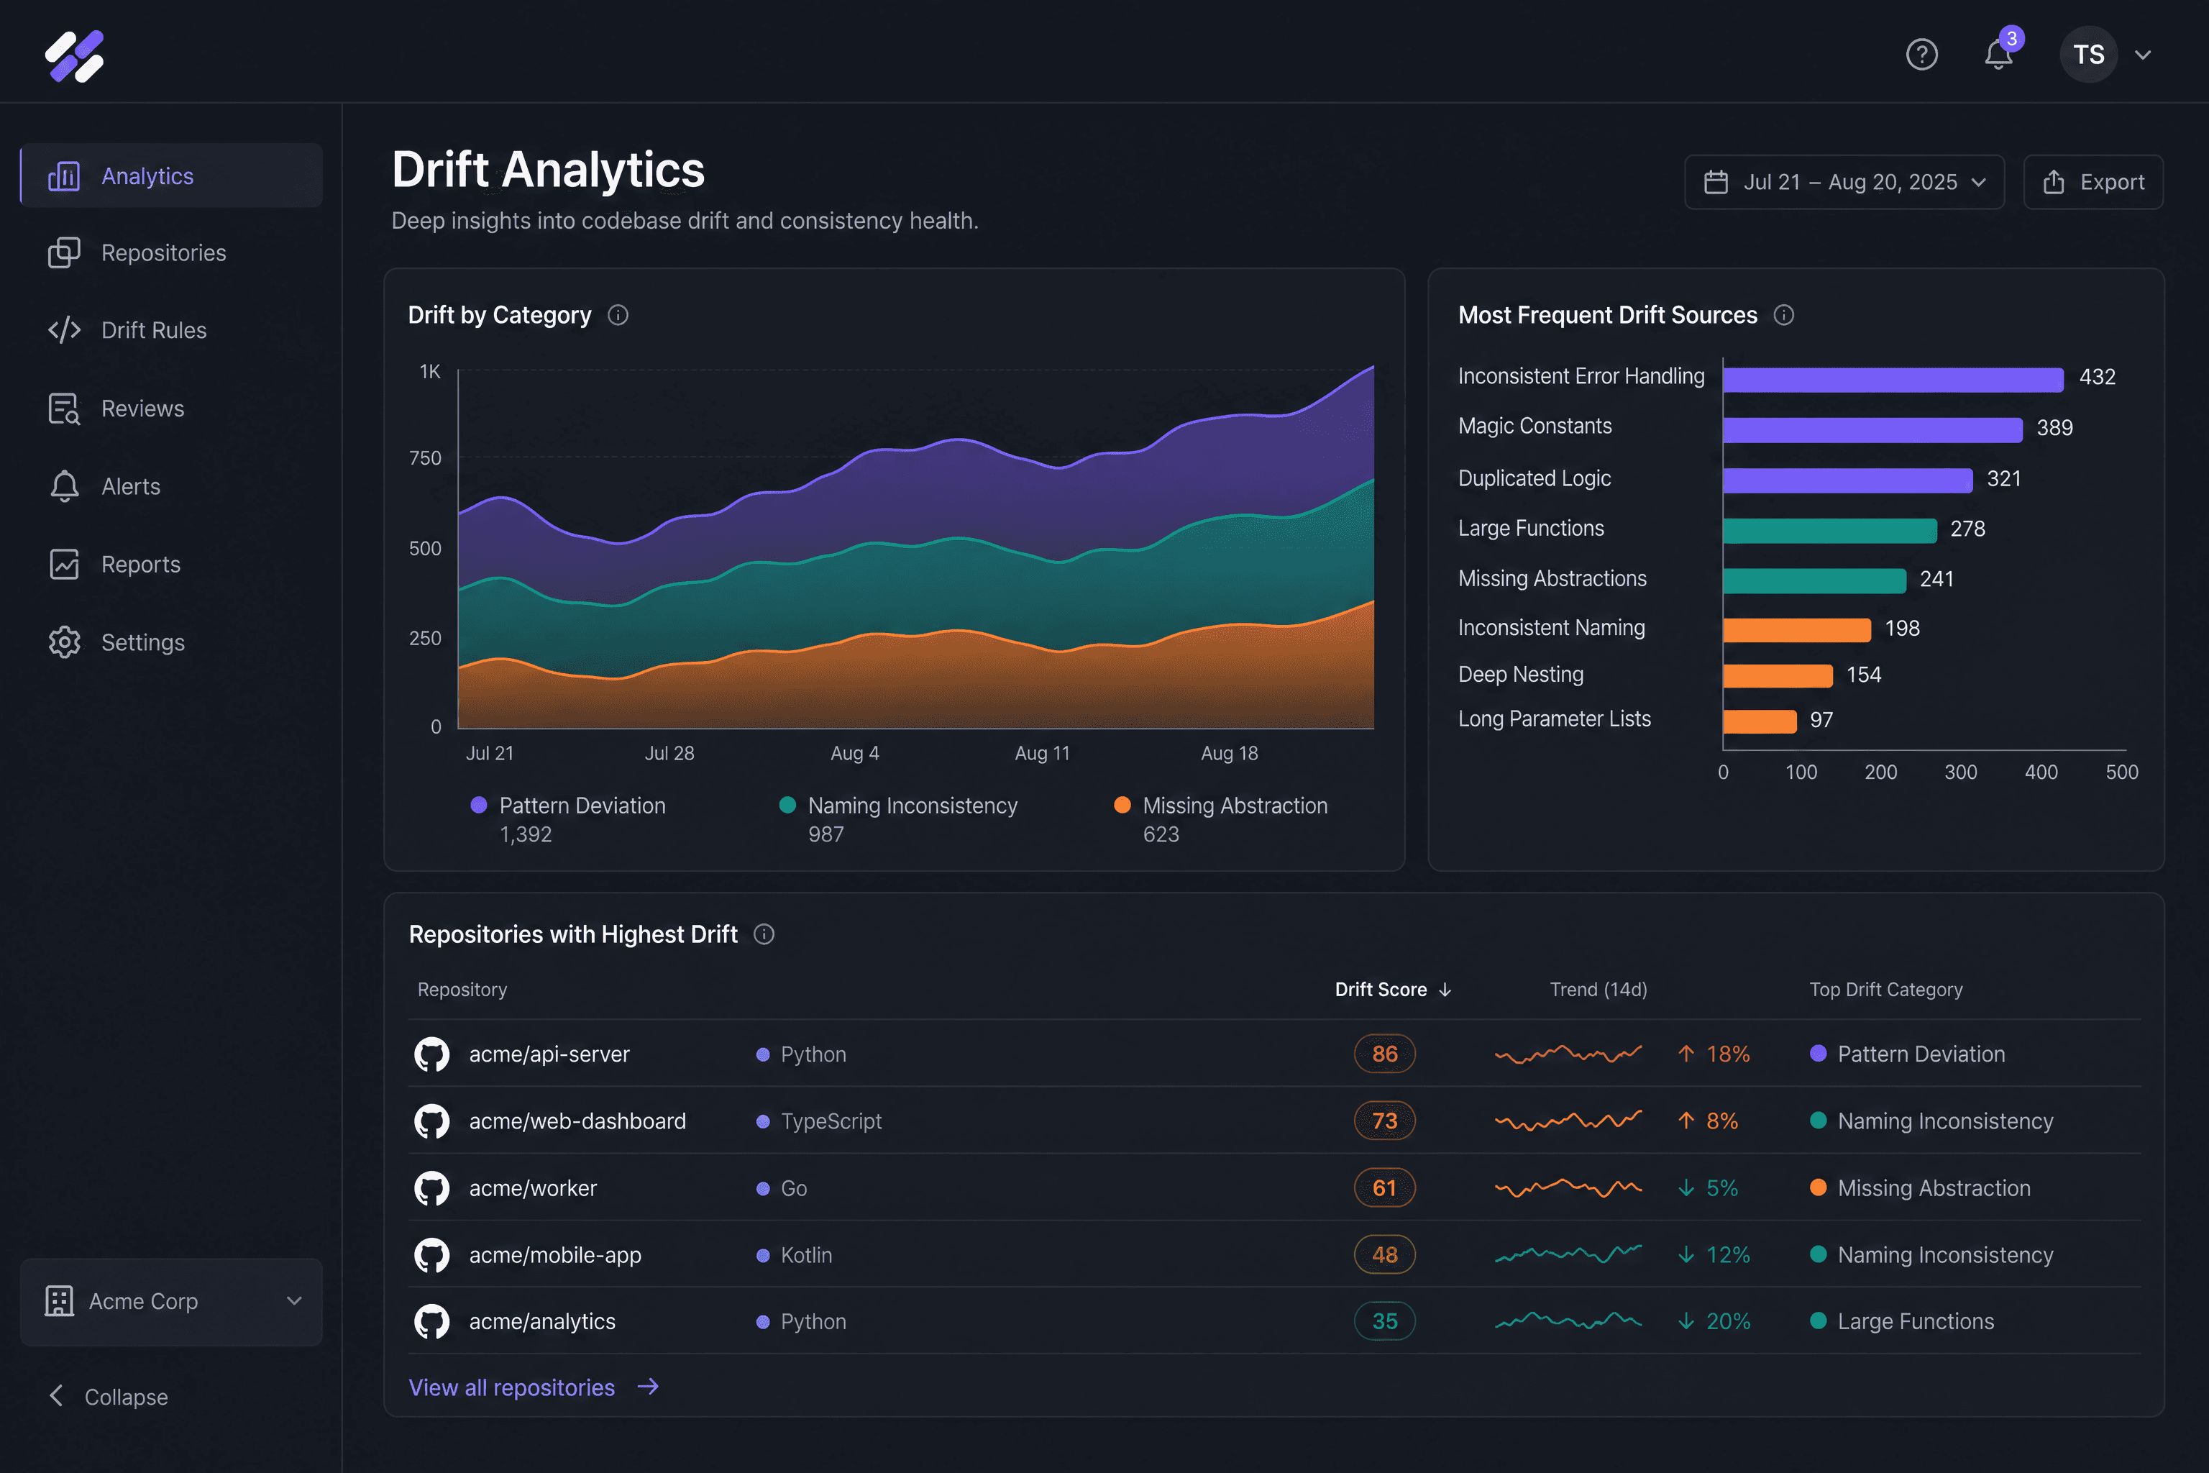2209x1473 pixels.
Task: Click the 18% upward trend for api-server
Action: pos(1714,1054)
